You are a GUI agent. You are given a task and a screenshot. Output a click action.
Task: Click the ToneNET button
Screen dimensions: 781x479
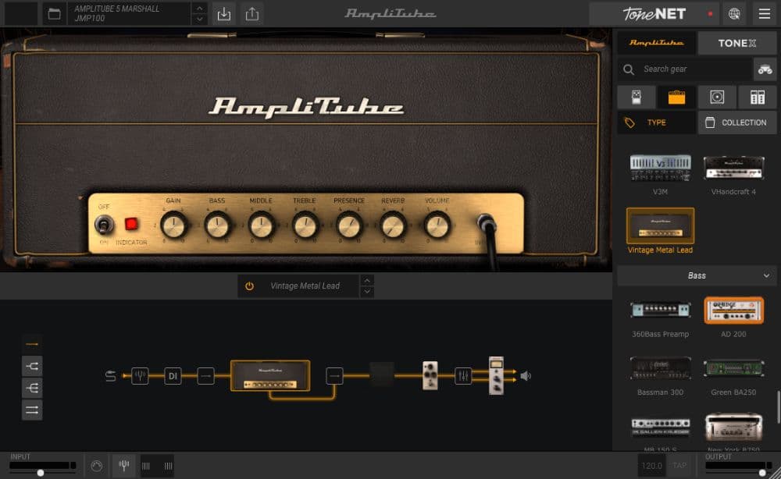[654, 14]
